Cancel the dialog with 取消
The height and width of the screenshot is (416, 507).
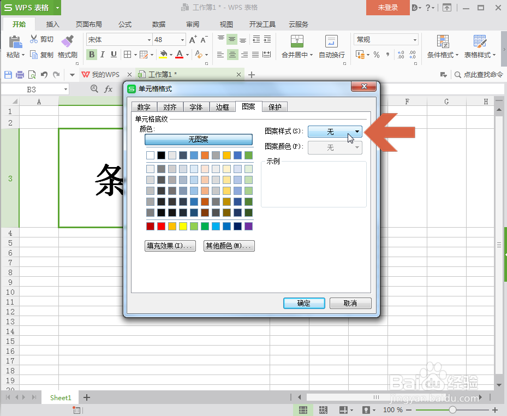point(350,303)
